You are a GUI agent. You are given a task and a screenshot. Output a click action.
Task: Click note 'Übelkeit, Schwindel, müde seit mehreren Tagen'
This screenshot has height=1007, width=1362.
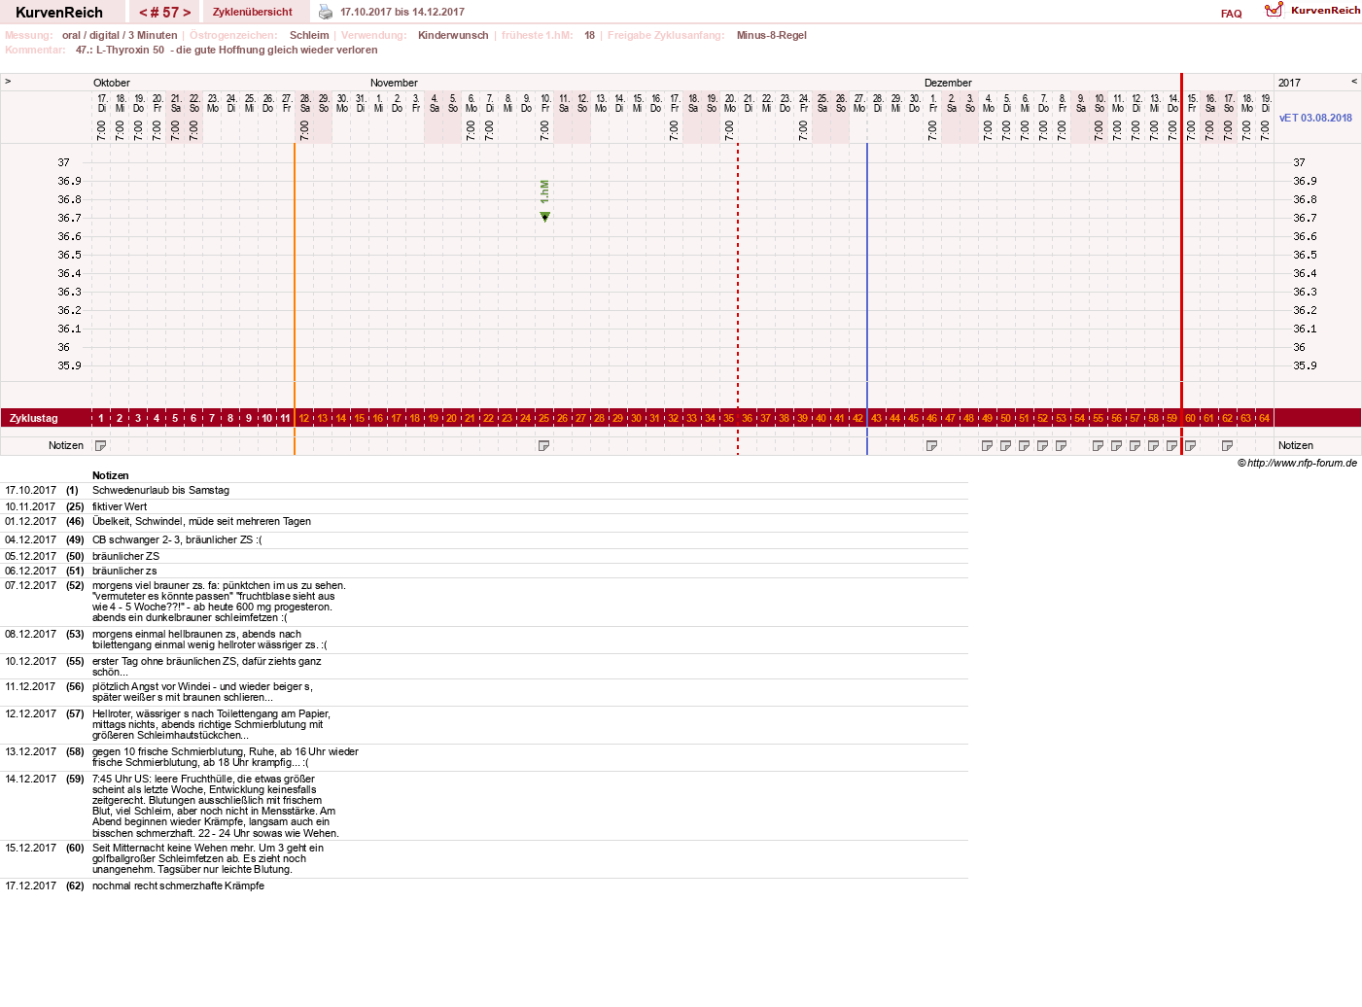tap(201, 521)
